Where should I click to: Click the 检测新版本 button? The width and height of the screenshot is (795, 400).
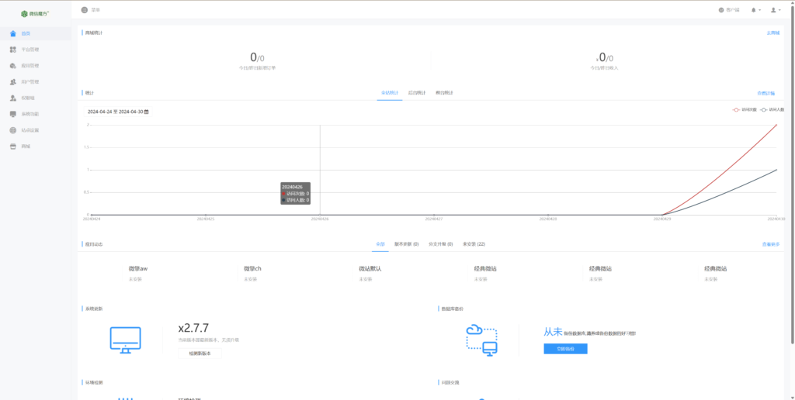pos(200,353)
